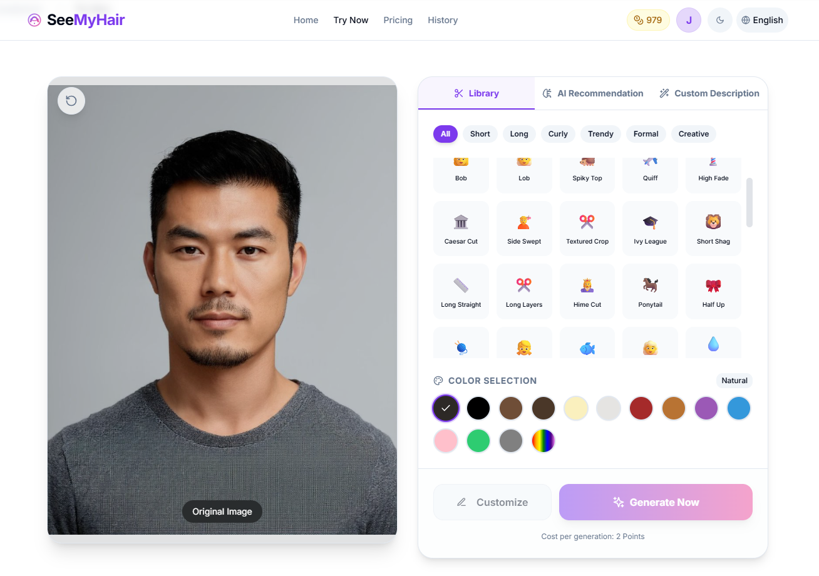Choose the Hime Cut style
This screenshot has height=576, width=819.
pyautogui.click(x=587, y=291)
